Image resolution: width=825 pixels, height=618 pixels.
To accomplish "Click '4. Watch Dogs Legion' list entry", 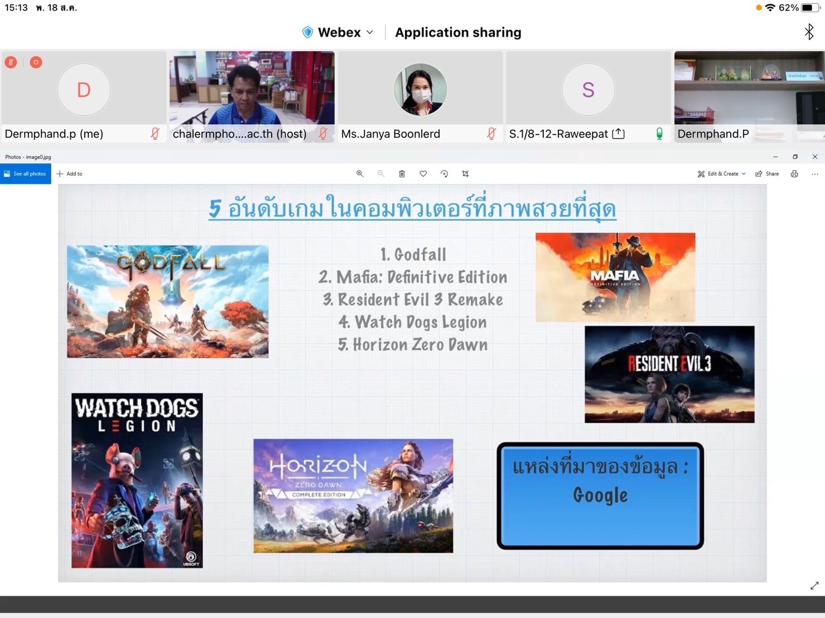I will 413,322.
